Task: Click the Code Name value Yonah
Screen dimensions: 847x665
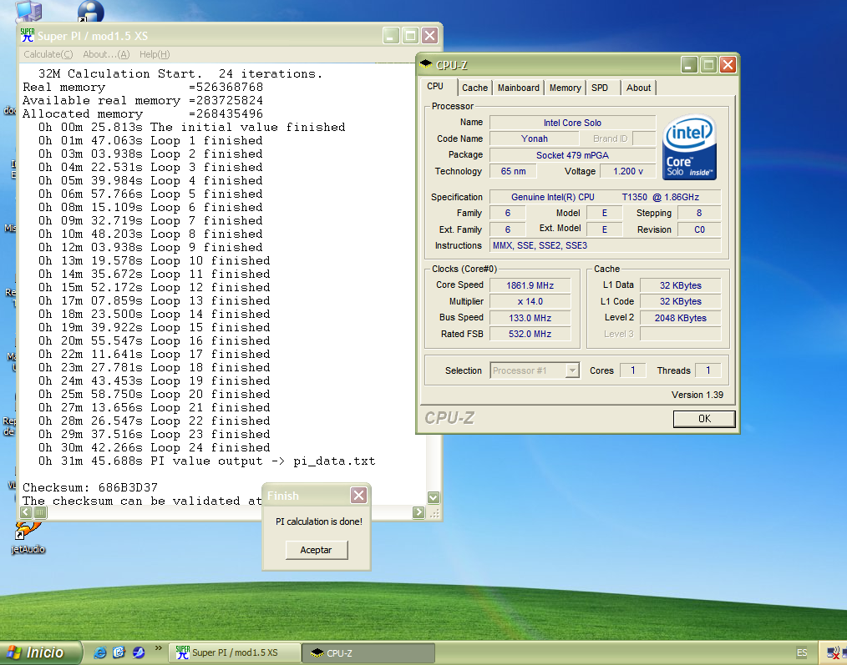Action: [535, 139]
